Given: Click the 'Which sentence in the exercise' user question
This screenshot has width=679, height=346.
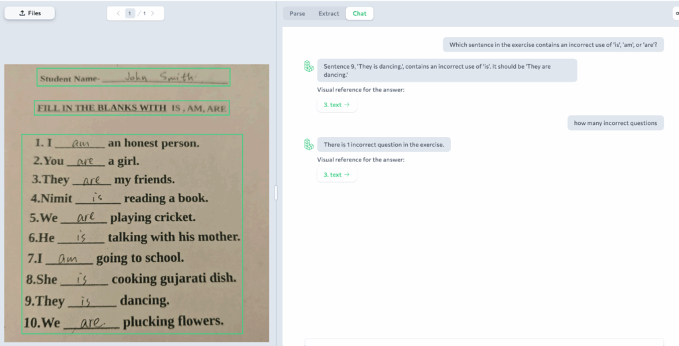Looking at the screenshot, I should click(553, 45).
